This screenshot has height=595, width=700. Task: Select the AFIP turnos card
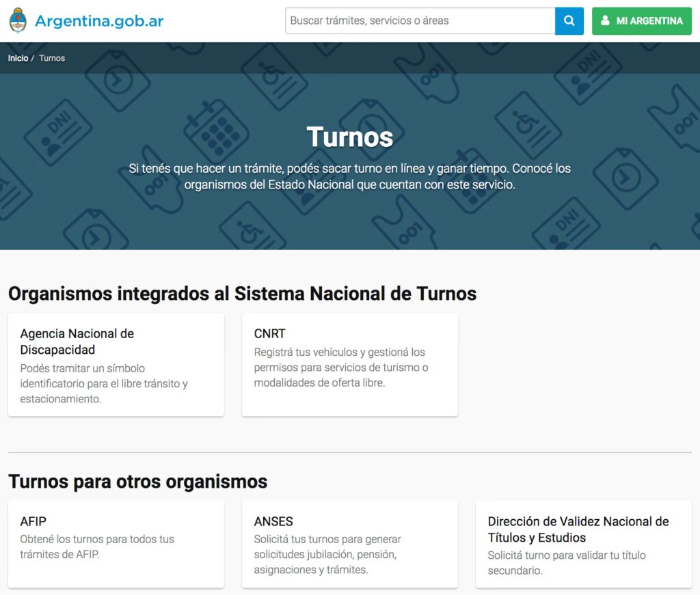[x=116, y=543]
